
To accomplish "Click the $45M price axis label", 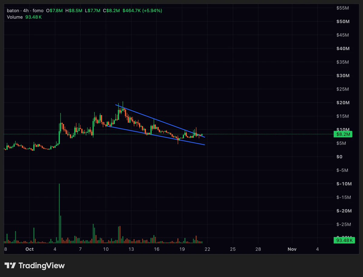I will [343, 35].
